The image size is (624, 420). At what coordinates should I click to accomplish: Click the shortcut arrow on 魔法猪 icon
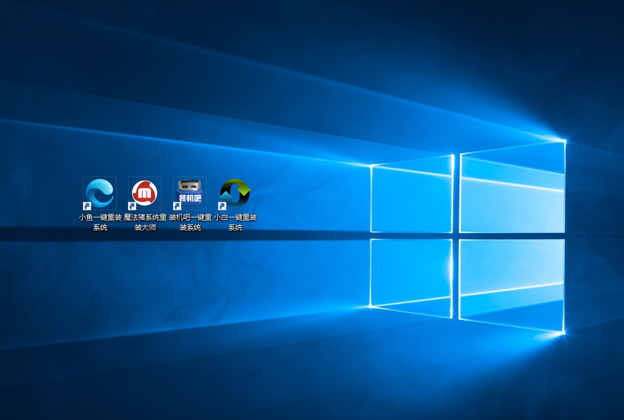(x=133, y=205)
